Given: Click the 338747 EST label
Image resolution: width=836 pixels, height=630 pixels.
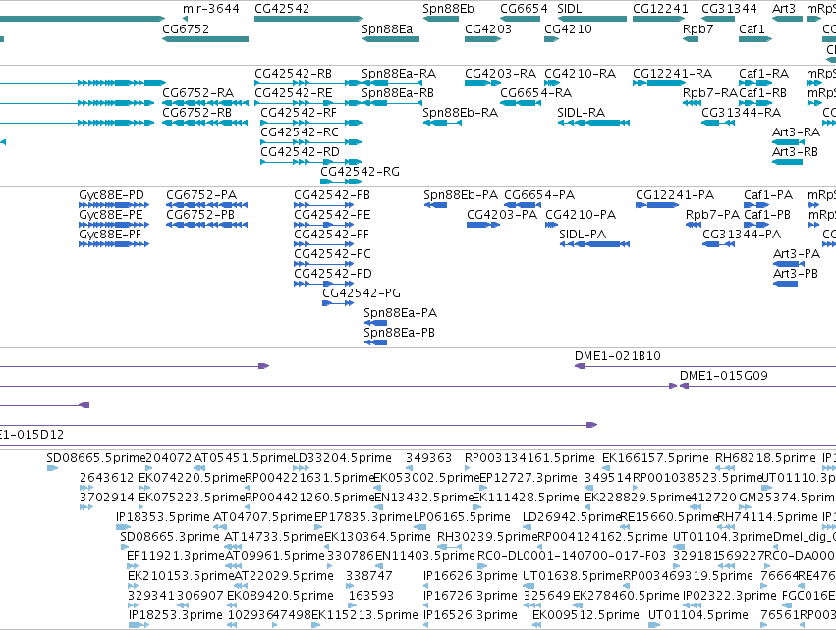Looking at the screenshot, I should (369, 576).
